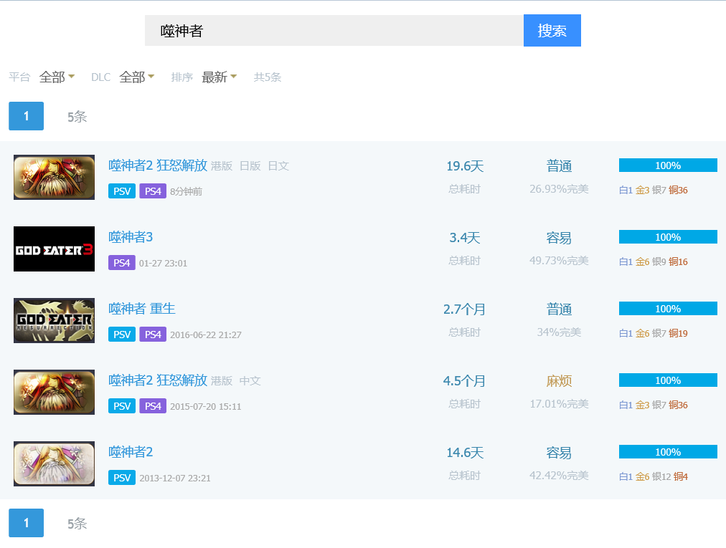Click PSV tag on 噬神者 重生 row
This screenshot has width=726, height=548.
click(x=122, y=335)
